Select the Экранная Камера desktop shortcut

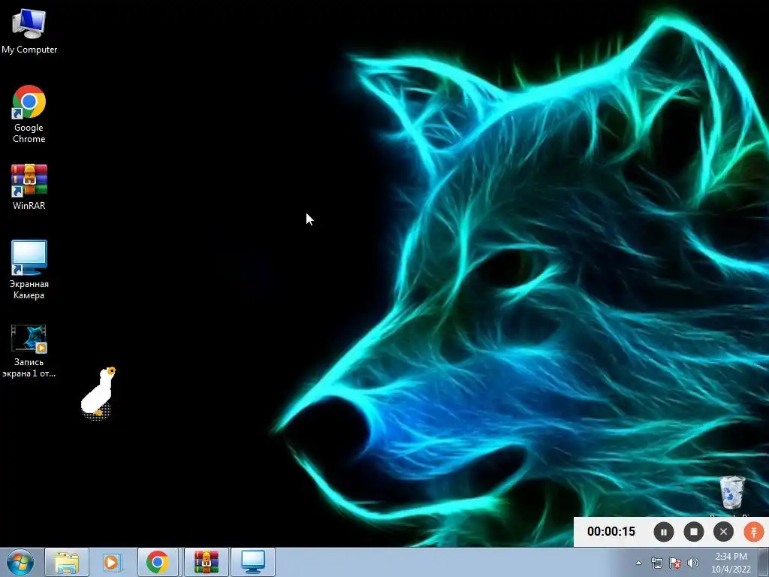point(29,270)
